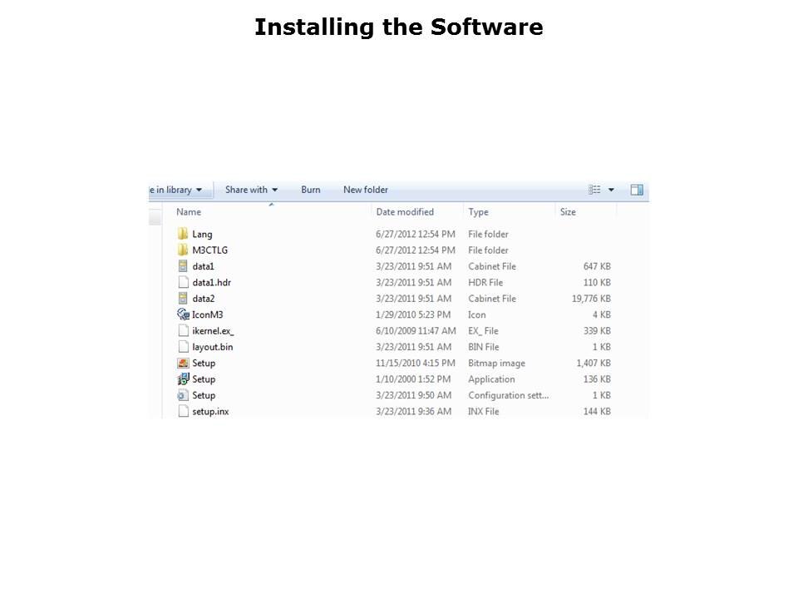Screen dimensions: 798x599
Task: Open the Share with dropdown
Action: [x=251, y=190]
